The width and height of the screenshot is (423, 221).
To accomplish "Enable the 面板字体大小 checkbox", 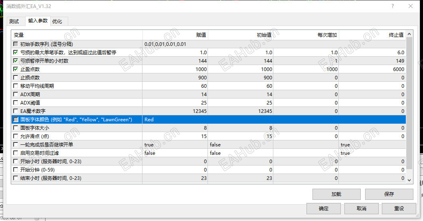I will tap(16, 128).
